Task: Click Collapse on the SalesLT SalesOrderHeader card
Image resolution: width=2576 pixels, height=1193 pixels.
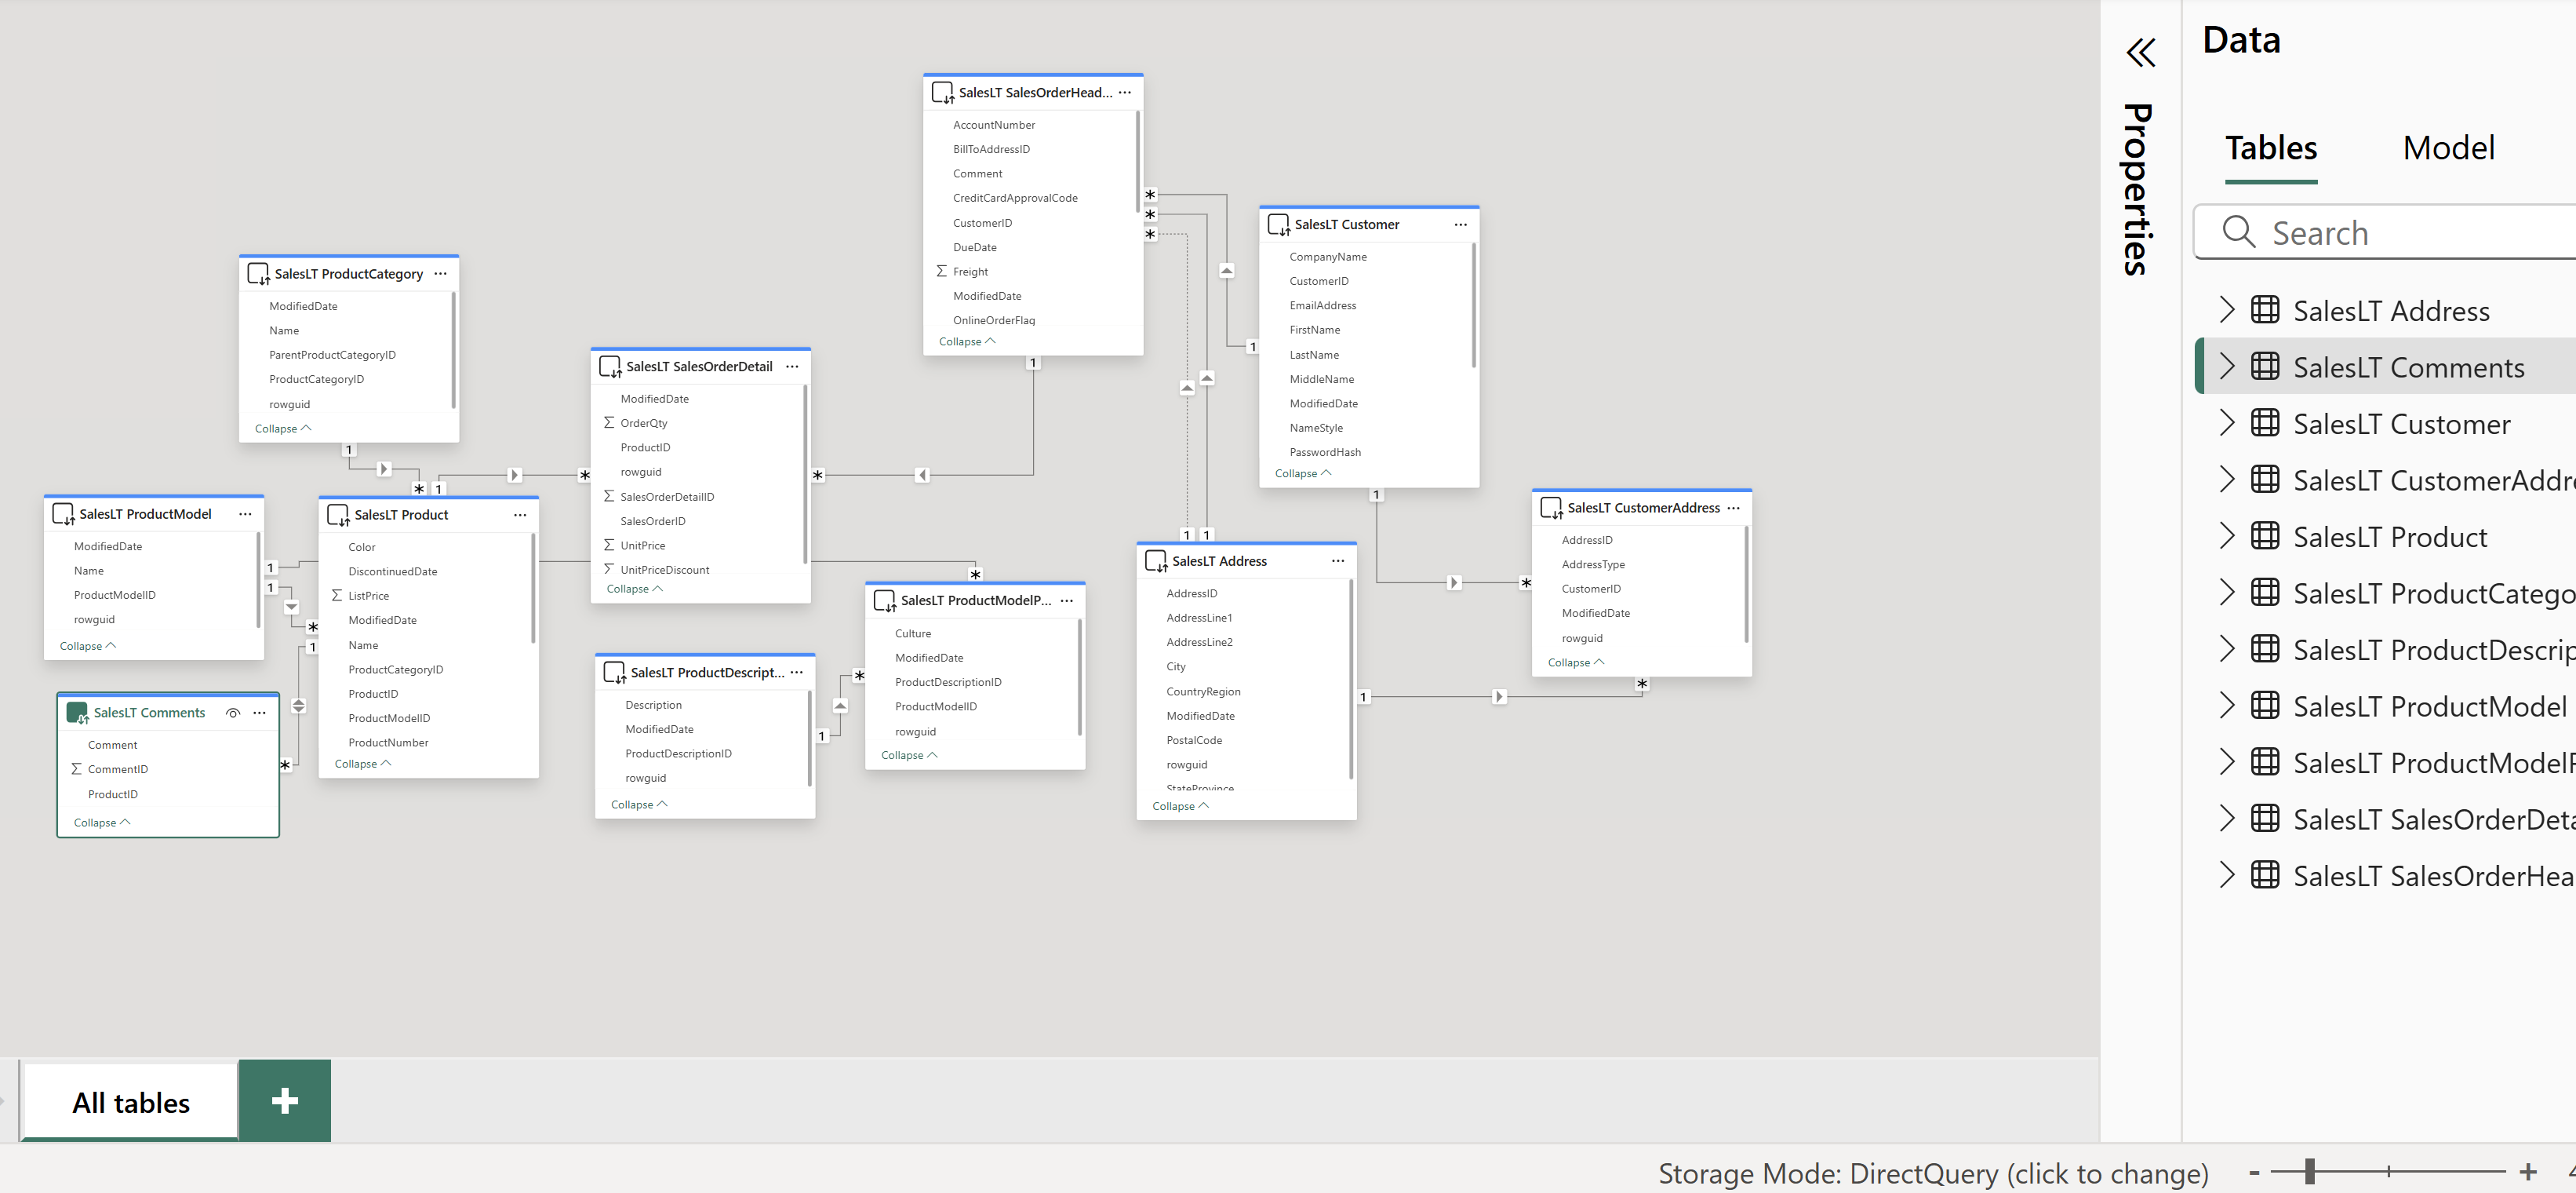Action: coord(965,341)
